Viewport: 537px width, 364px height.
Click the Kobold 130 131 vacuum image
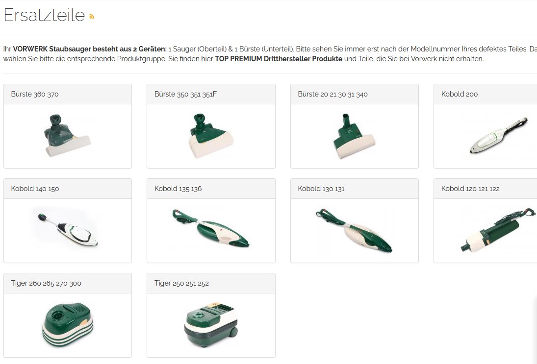point(354,230)
